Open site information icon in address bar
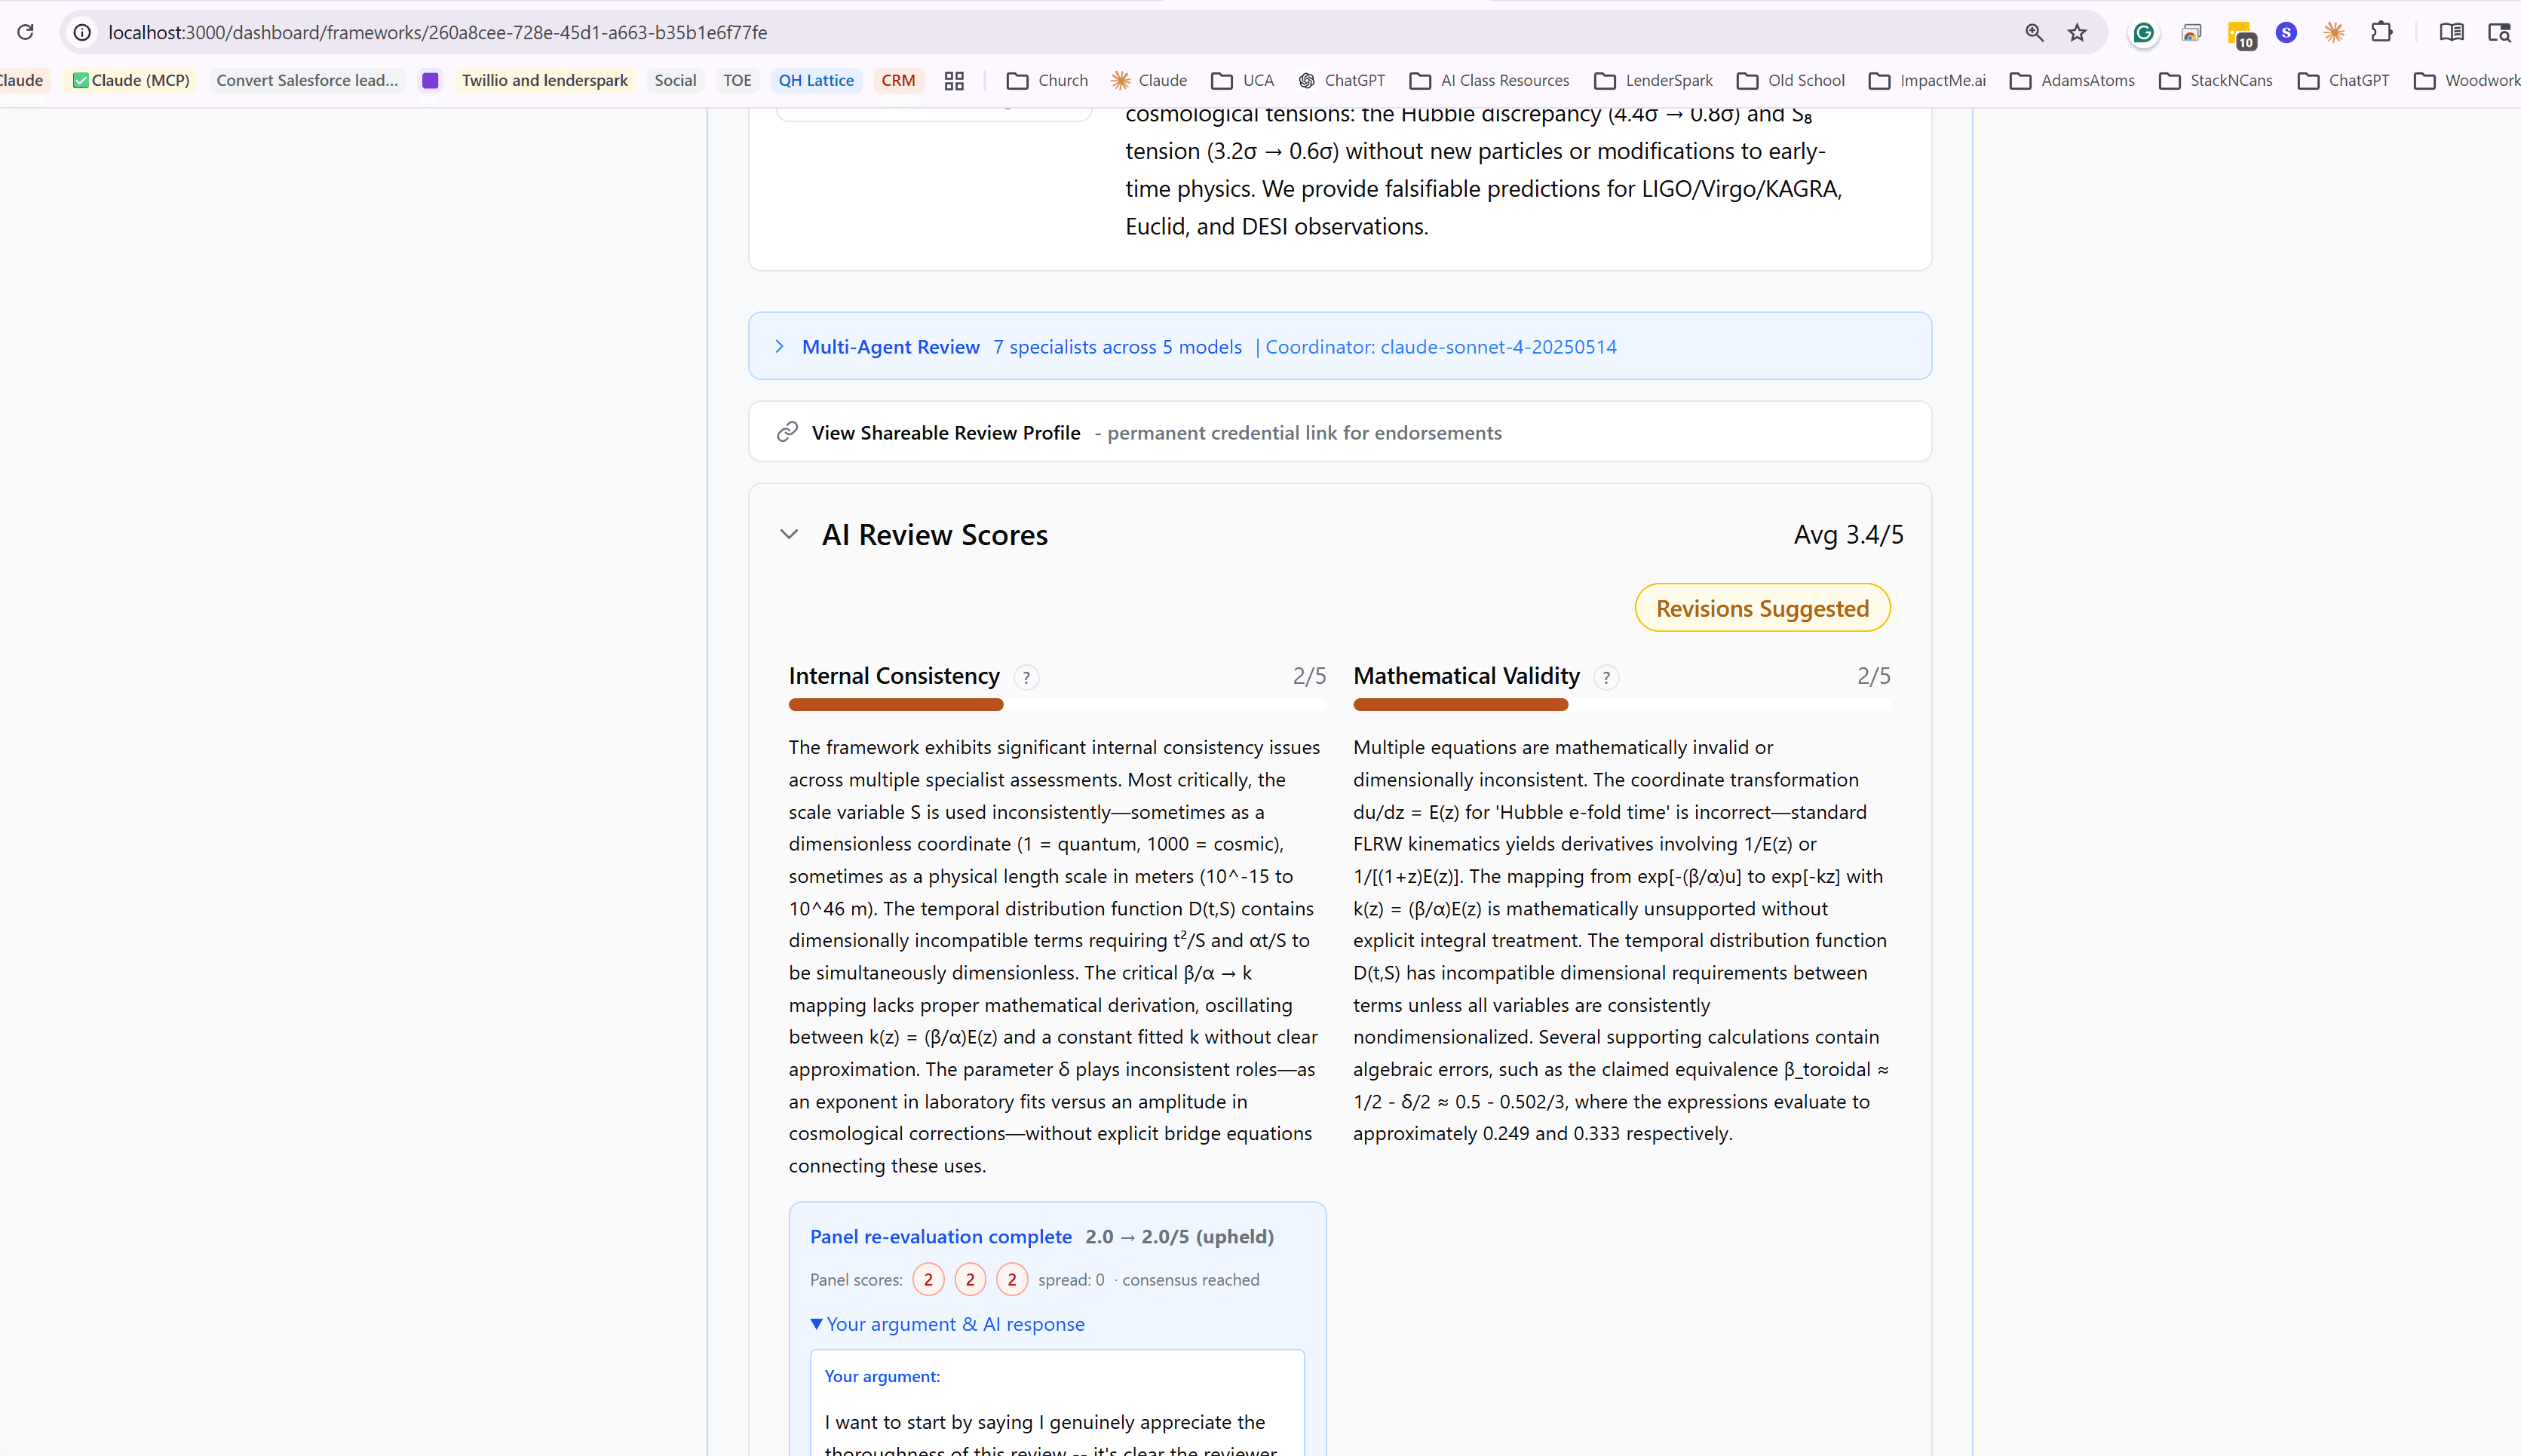 pos(83,32)
